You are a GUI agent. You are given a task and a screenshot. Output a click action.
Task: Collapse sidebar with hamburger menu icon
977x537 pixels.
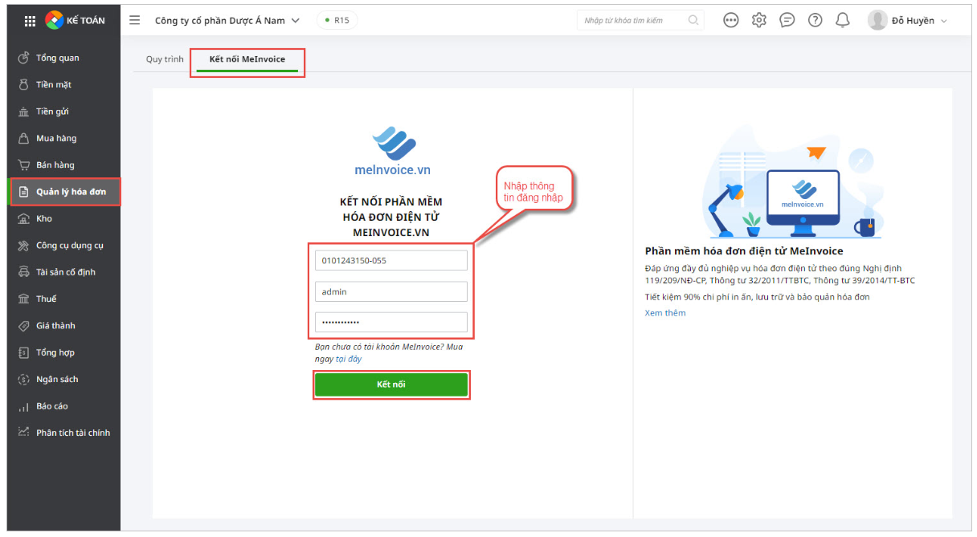(135, 20)
